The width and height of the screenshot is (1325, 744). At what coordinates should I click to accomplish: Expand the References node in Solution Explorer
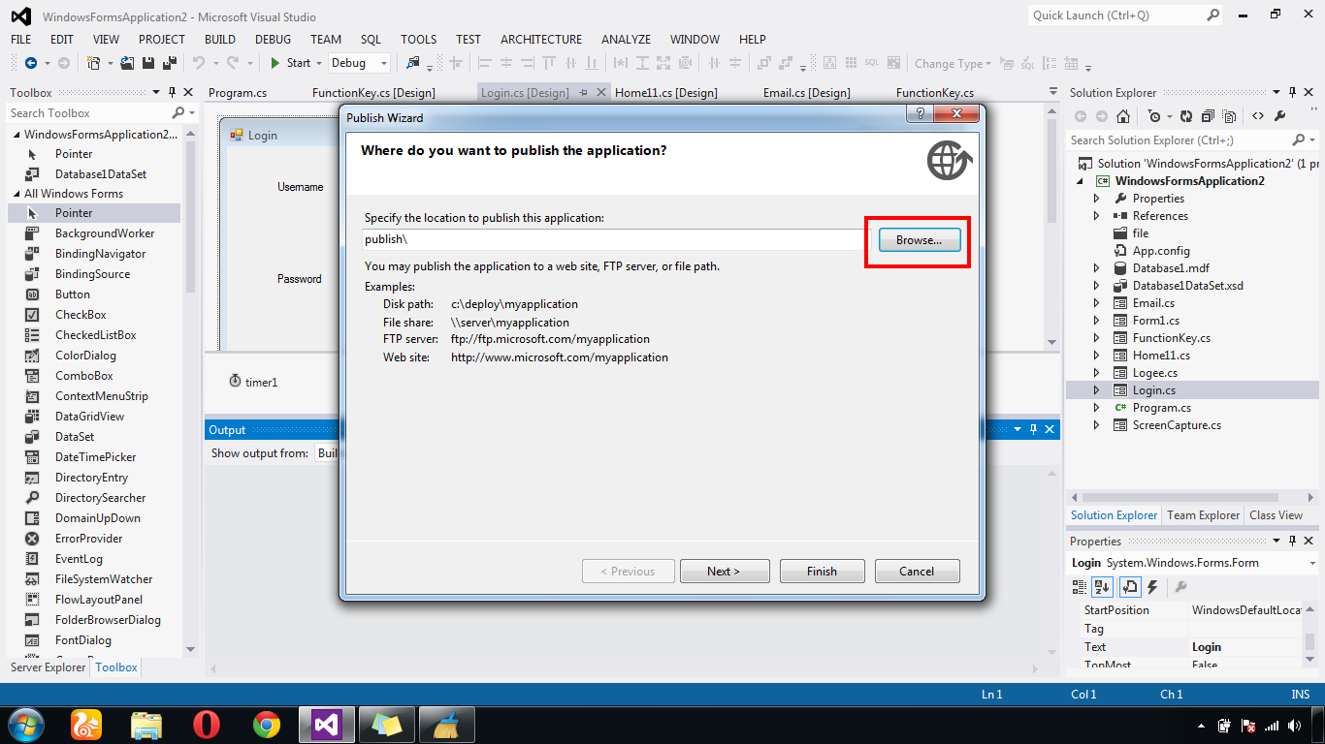click(x=1097, y=216)
